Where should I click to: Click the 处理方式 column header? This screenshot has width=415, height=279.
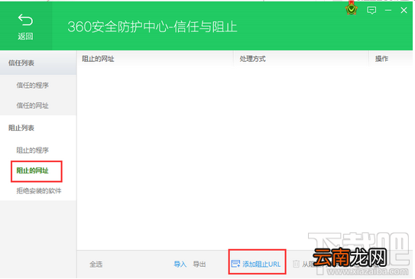click(x=252, y=59)
